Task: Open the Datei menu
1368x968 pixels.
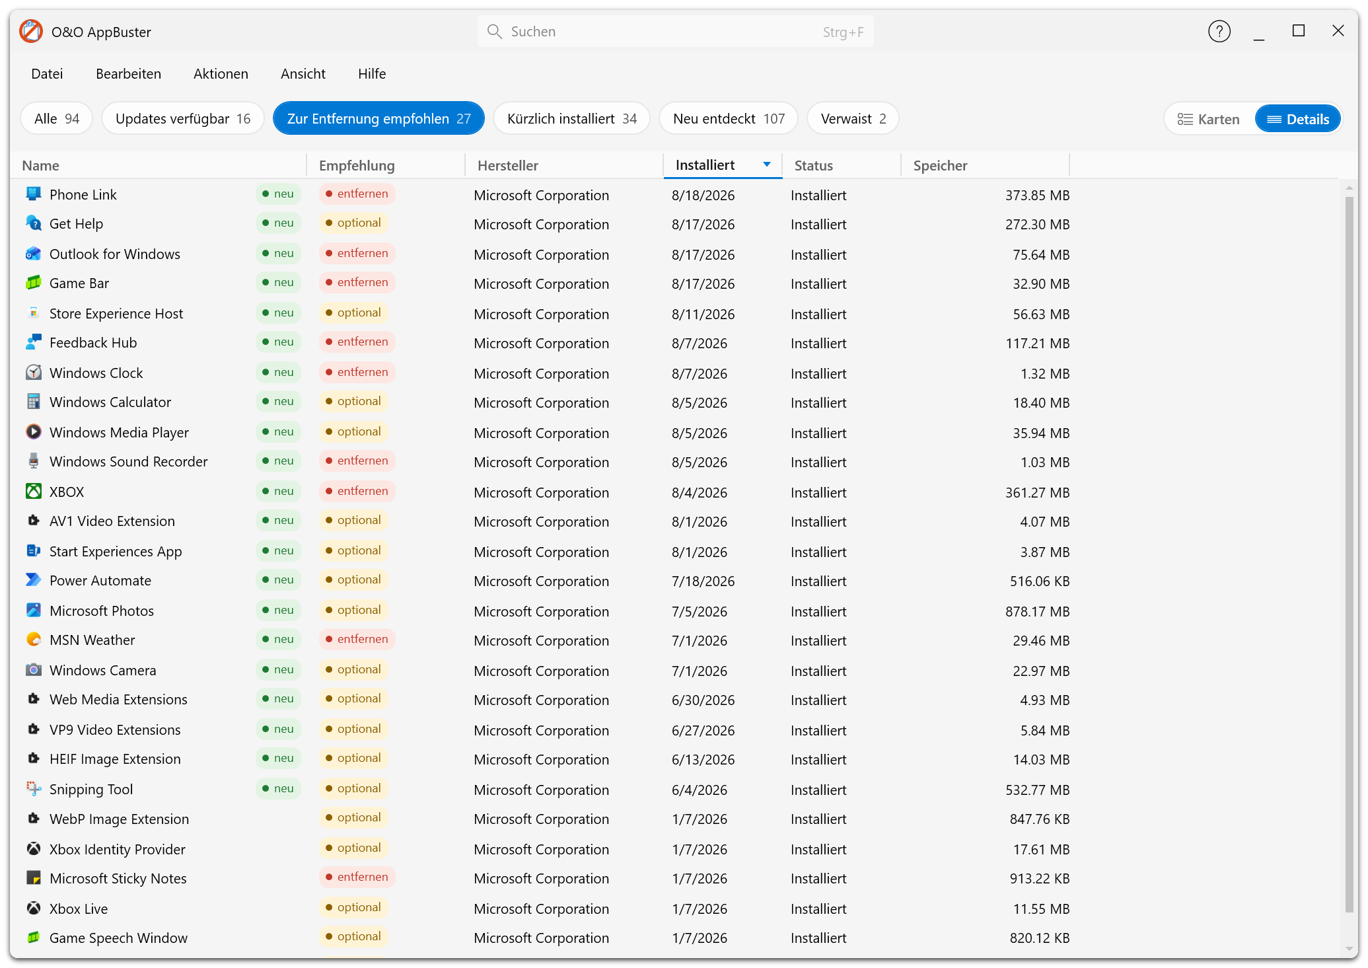Action: pos(47,74)
